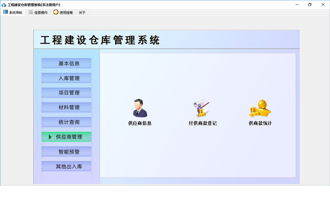Select the 项目管理 sidebar button
Image resolution: width=330 pixels, height=214 pixels.
coord(66,93)
